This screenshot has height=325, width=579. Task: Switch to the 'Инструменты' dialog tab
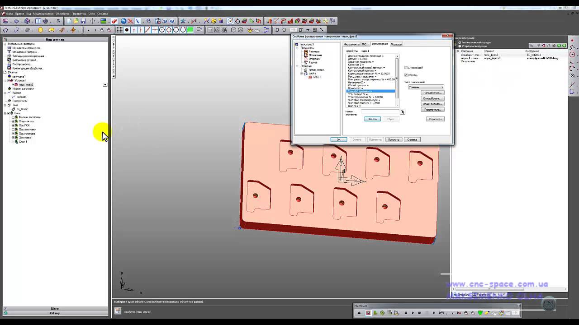(x=351, y=44)
